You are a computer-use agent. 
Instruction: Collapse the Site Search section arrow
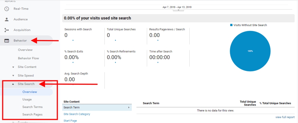pos(13,84)
